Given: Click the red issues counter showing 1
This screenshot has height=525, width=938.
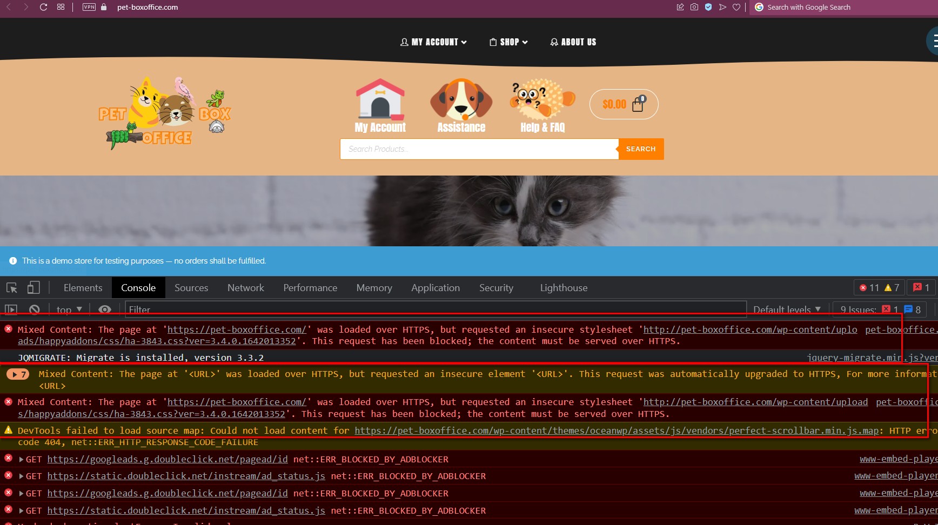Looking at the screenshot, I should click(x=921, y=288).
